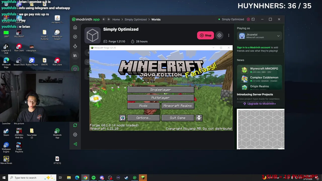Viewport: 322px width, 181px height.
Task: Open Steam desktop shortcut
Action: 6,132
